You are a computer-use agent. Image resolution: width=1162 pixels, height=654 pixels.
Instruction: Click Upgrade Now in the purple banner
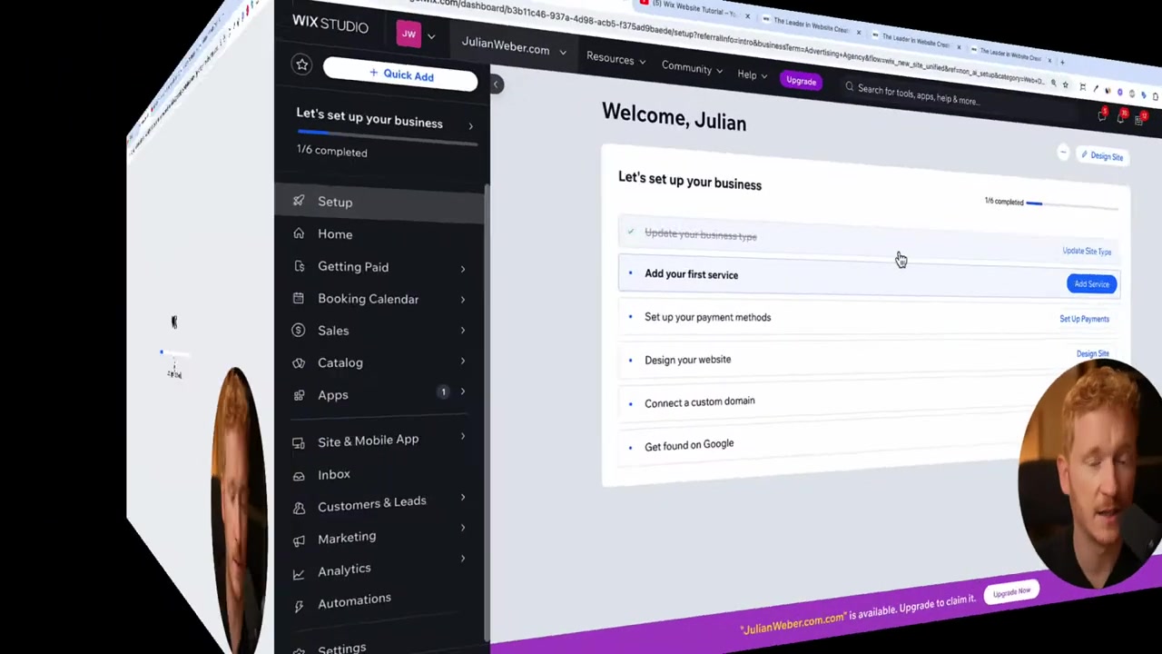pyautogui.click(x=1011, y=593)
